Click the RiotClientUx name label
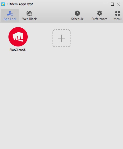 (x=18, y=50)
